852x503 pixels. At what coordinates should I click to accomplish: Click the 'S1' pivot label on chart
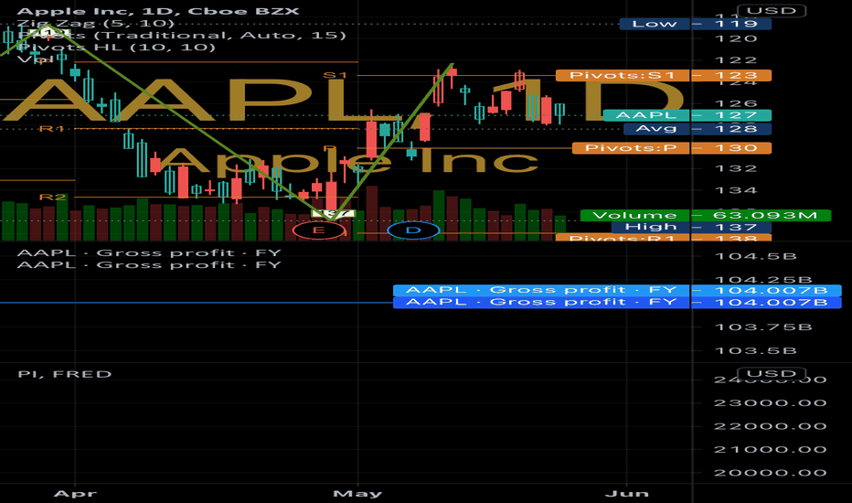335,75
